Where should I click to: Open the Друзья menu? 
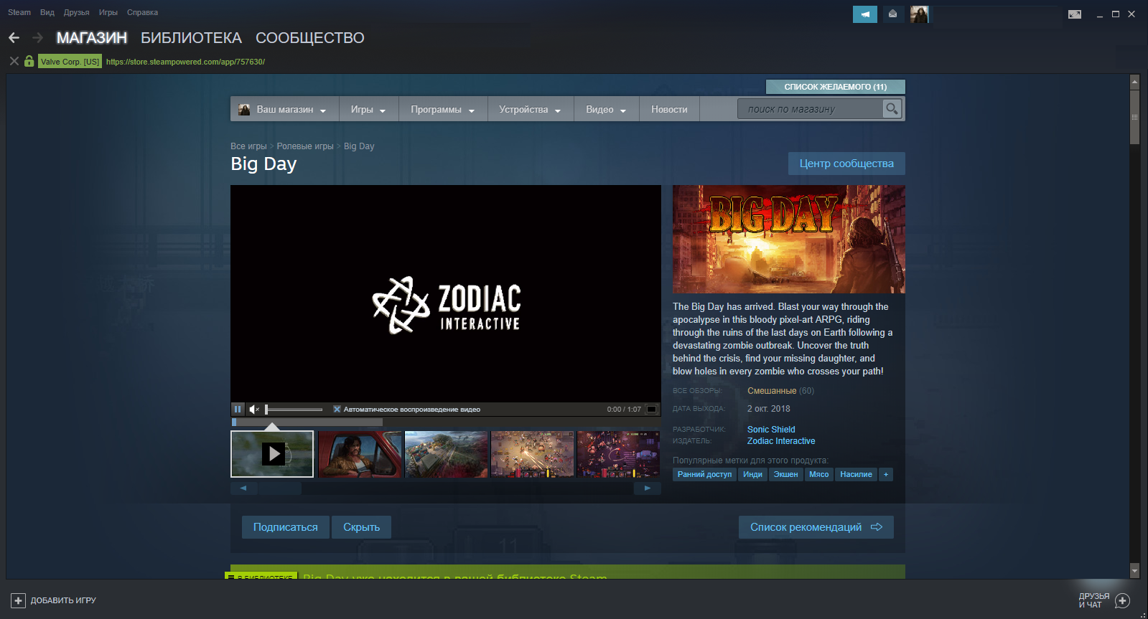pyautogui.click(x=76, y=12)
